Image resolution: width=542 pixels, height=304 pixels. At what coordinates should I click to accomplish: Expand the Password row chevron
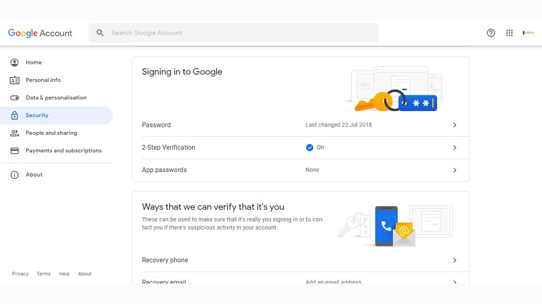(455, 125)
